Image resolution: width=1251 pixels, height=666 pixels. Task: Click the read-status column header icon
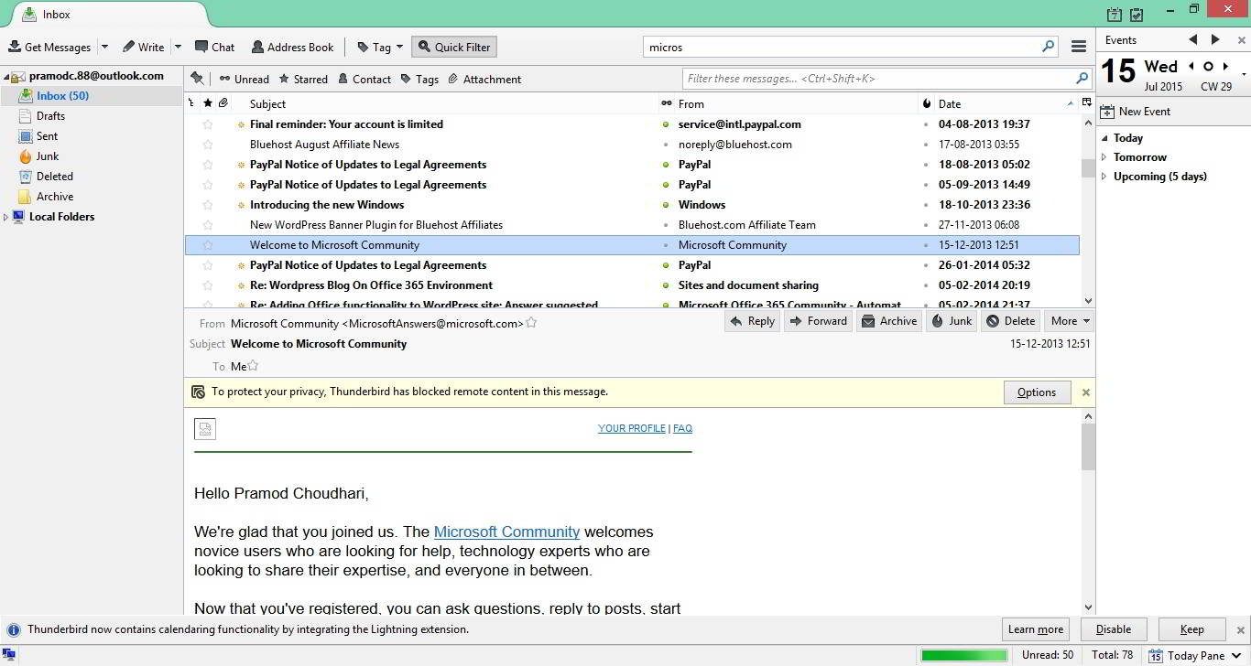click(x=666, y=103)
